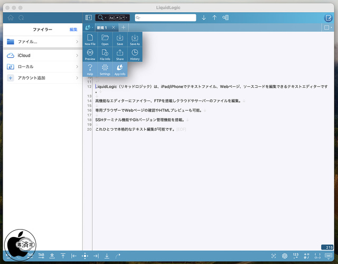Image resolution: width=338 pixels, height=264 pixels.
Task: Toggle the case-sensitive Aa search option
Action: point(111,17)
